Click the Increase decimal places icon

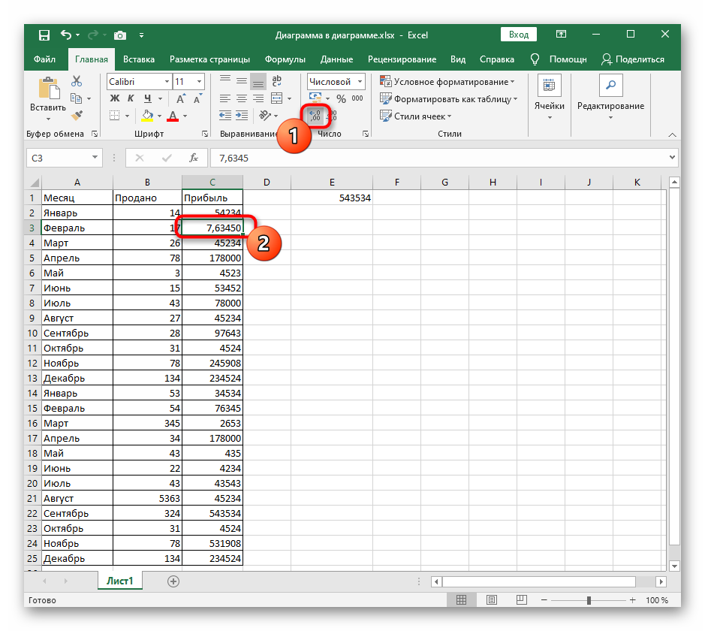[315, 115]
